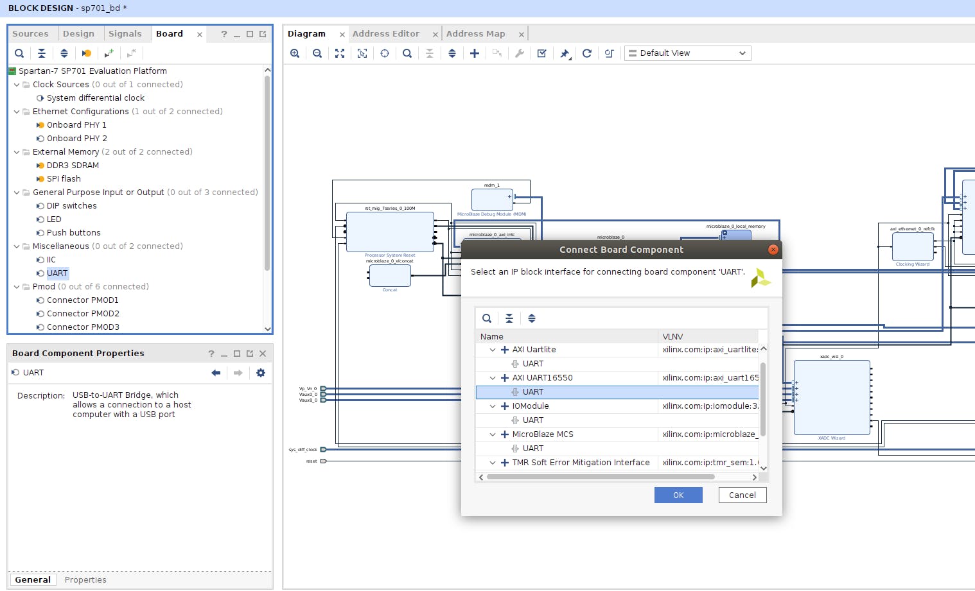Collapse the General Purpose Input or Output group

(17, 193)
